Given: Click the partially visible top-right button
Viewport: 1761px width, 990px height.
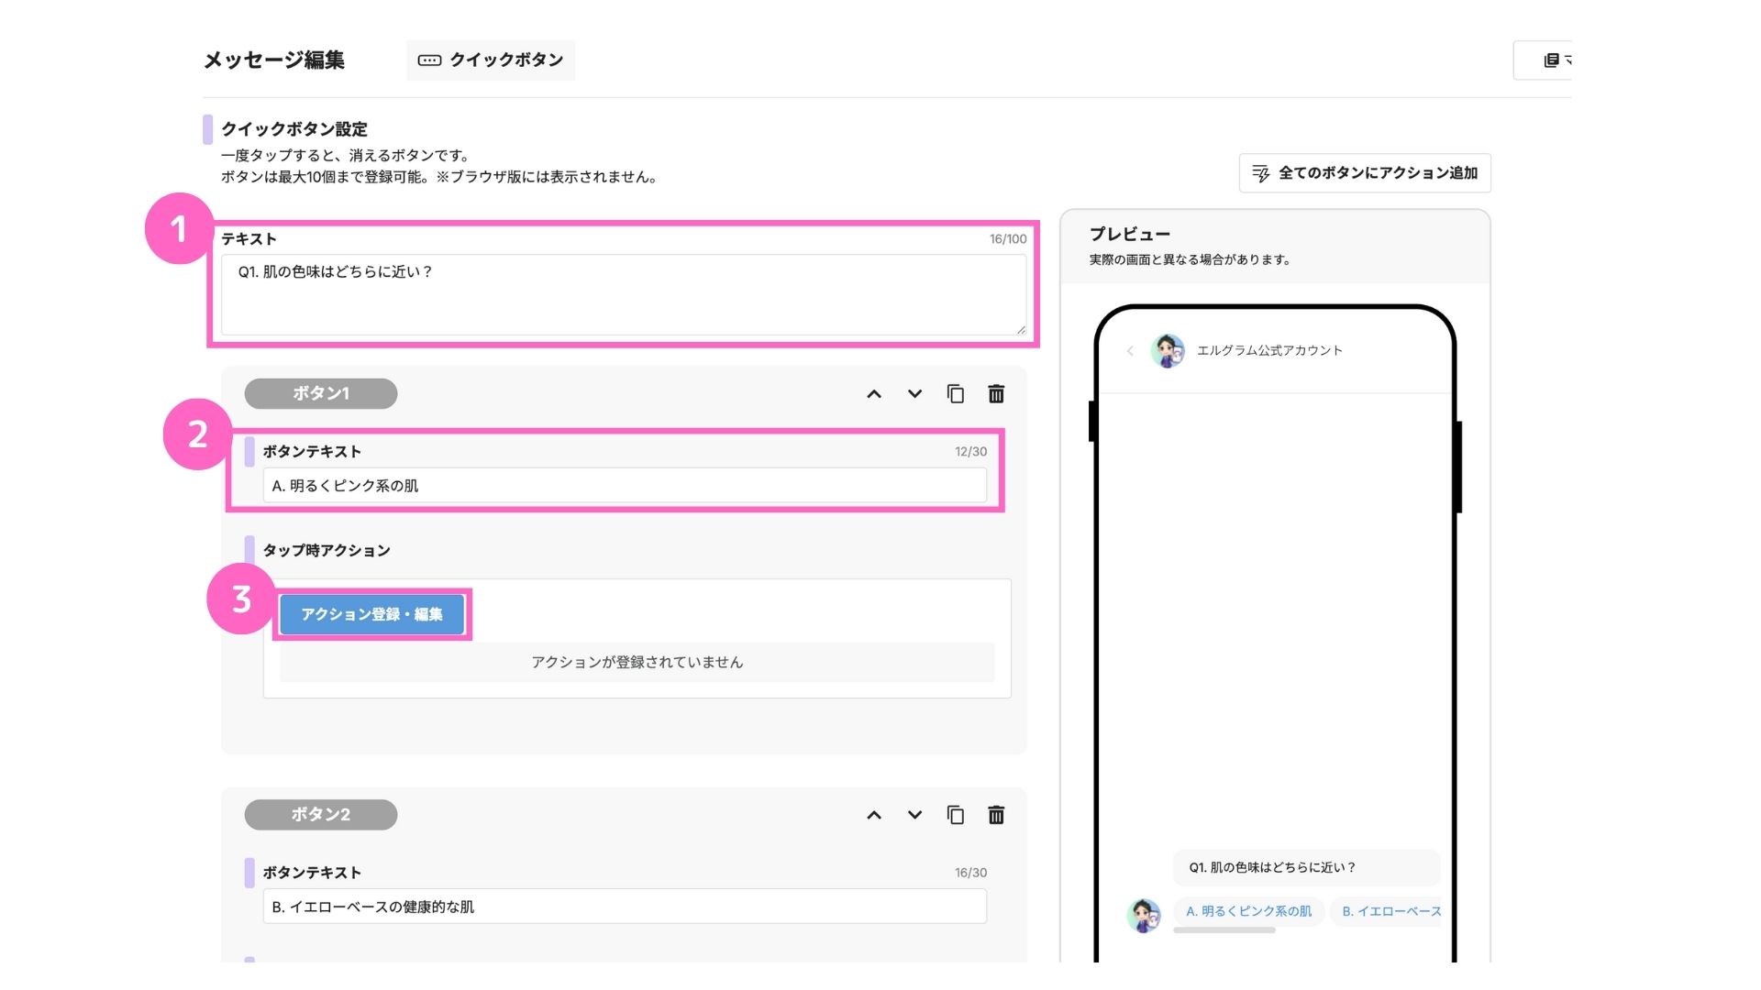Looking at the screenshot, I should [x=1550, y=60].
